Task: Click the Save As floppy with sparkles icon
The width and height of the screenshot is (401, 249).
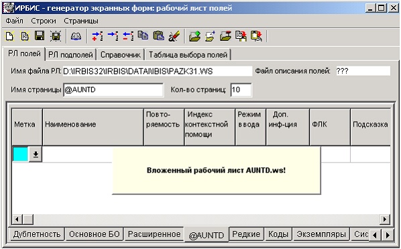Action: tap(56, 36)
